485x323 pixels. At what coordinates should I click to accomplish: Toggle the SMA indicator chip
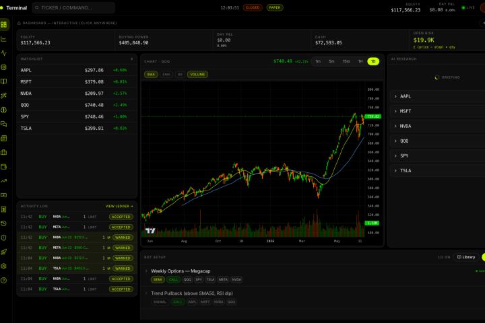[151, 75]
